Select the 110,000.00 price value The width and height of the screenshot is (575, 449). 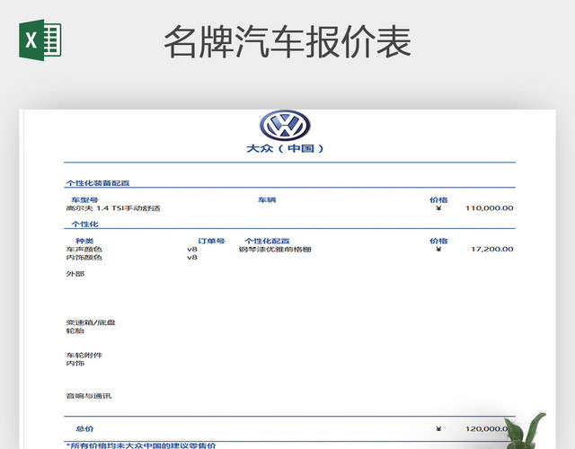click(x=489, y=208)
